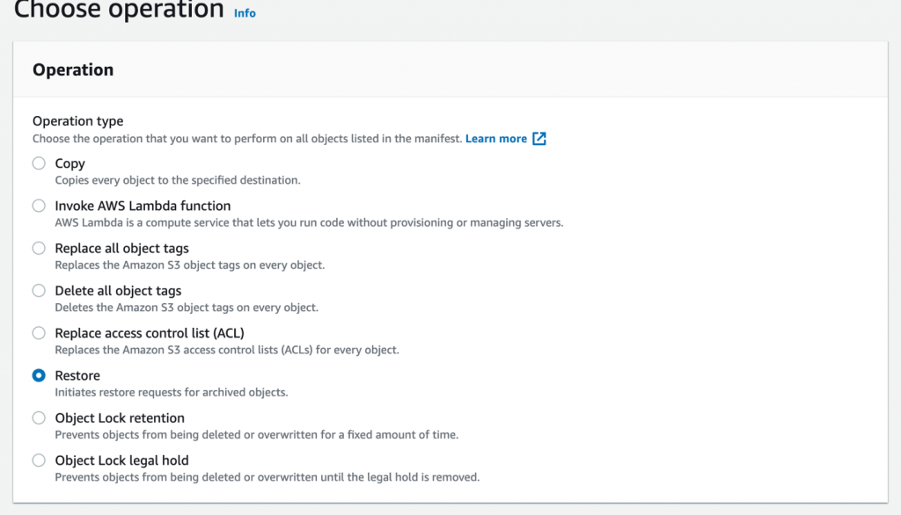Image resolution: width=901 pixels, height=515 pixels.
Task: Click the Restore label text
Action: tap(77, 375)
